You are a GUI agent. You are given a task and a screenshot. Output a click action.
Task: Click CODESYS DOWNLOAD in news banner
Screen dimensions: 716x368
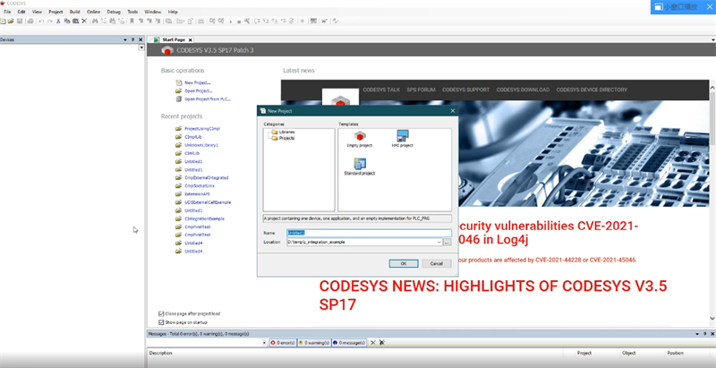523,90
